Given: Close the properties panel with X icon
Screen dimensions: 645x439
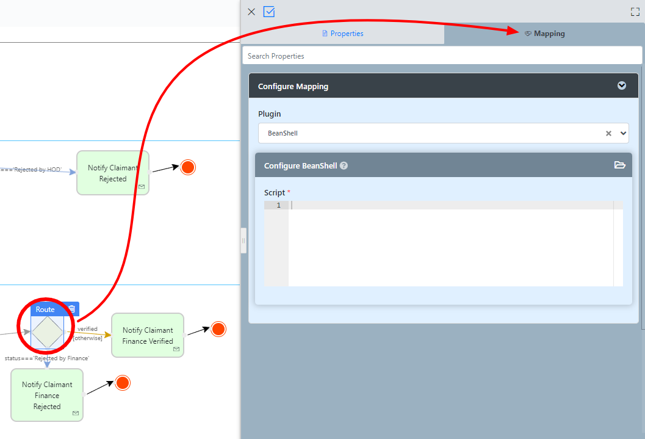Looking at the screenshot, I should pos(251,12).
